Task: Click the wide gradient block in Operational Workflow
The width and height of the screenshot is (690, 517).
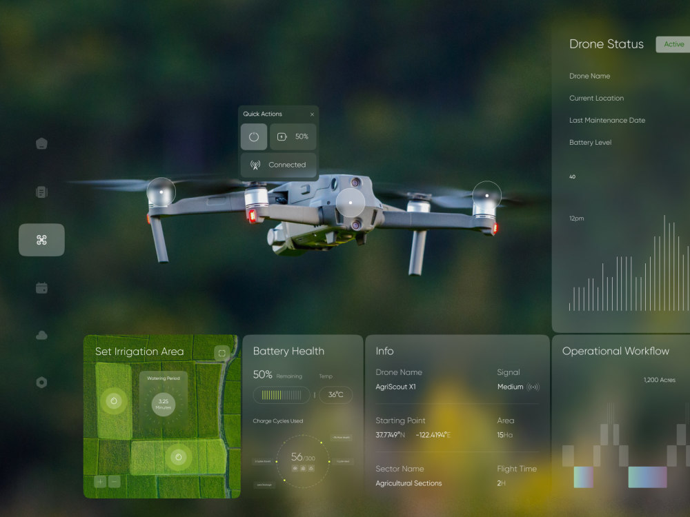Action: click(647, 477)
